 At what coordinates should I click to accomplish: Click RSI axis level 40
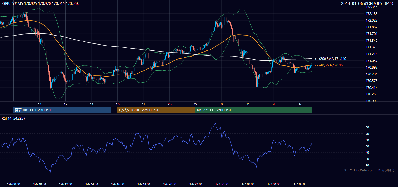pyautogui.click(x=367, y=152)
